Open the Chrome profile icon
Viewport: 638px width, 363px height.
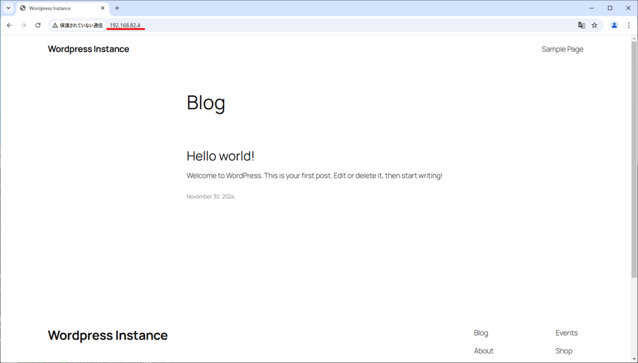tap(615, 25)
